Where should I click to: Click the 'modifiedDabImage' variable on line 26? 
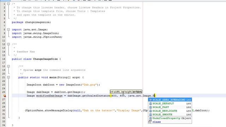tap(49, 96)
